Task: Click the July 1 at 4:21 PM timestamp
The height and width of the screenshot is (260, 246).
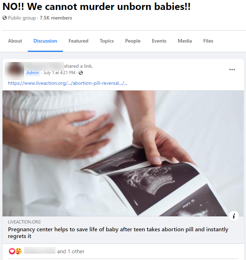Action: pyautogui.click(x=59, y=73)
